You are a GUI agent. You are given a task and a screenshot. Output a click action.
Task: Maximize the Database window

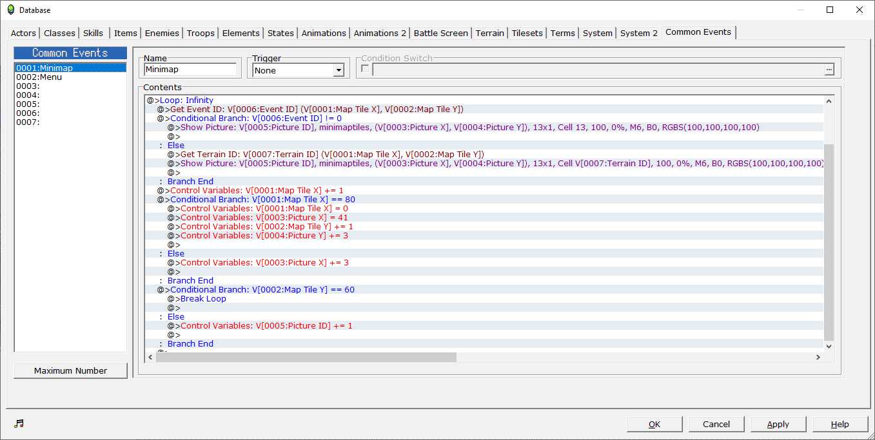(830, 10)
